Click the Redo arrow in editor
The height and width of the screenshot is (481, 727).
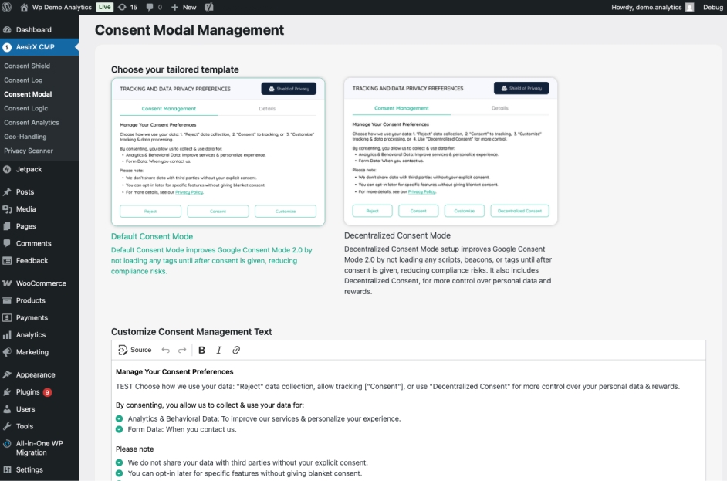click(182, 351)
